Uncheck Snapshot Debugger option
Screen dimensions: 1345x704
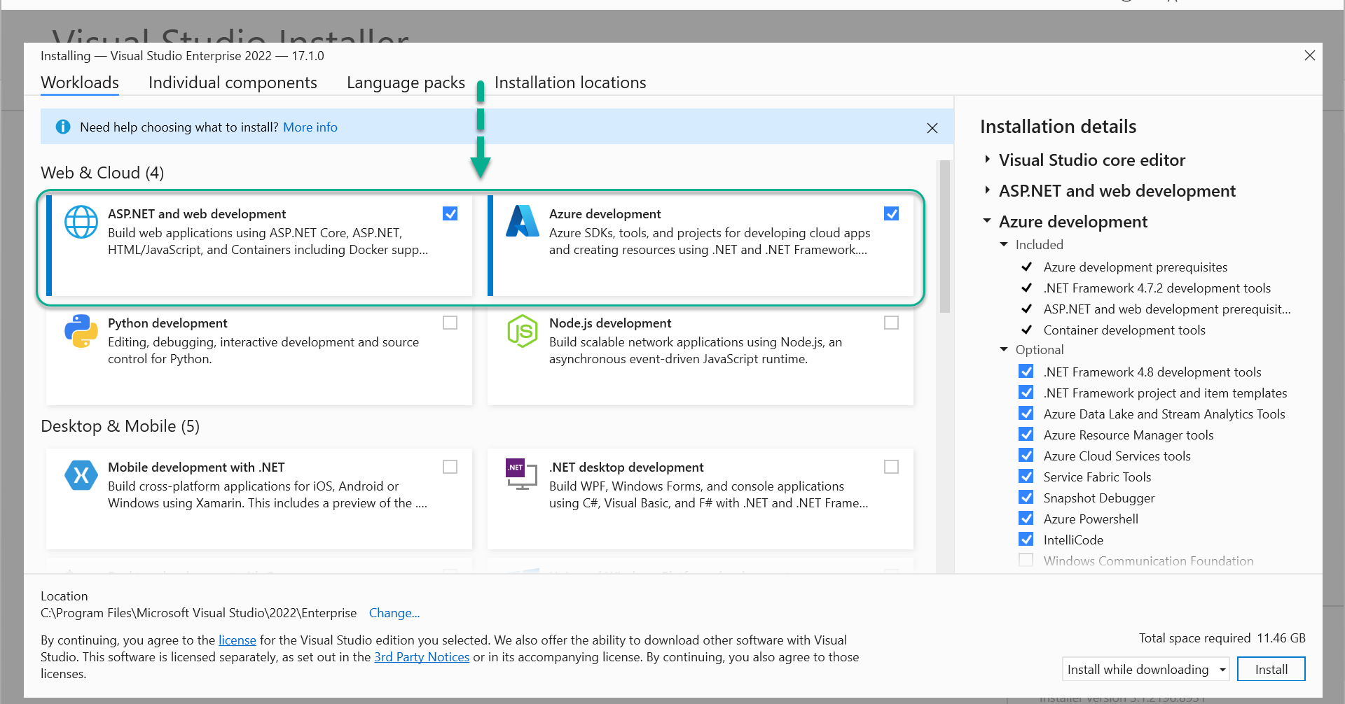click(x=1026, y=498)
